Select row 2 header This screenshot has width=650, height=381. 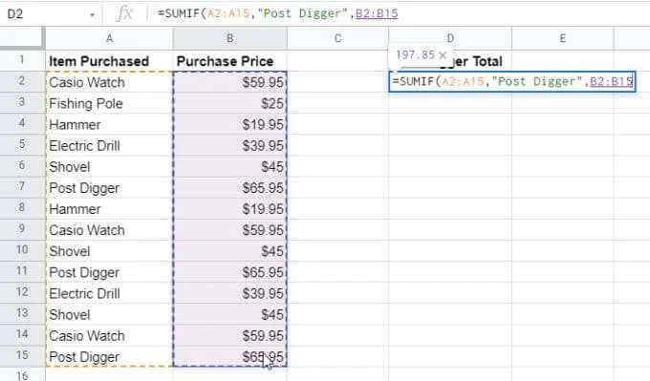click(22, 81)
